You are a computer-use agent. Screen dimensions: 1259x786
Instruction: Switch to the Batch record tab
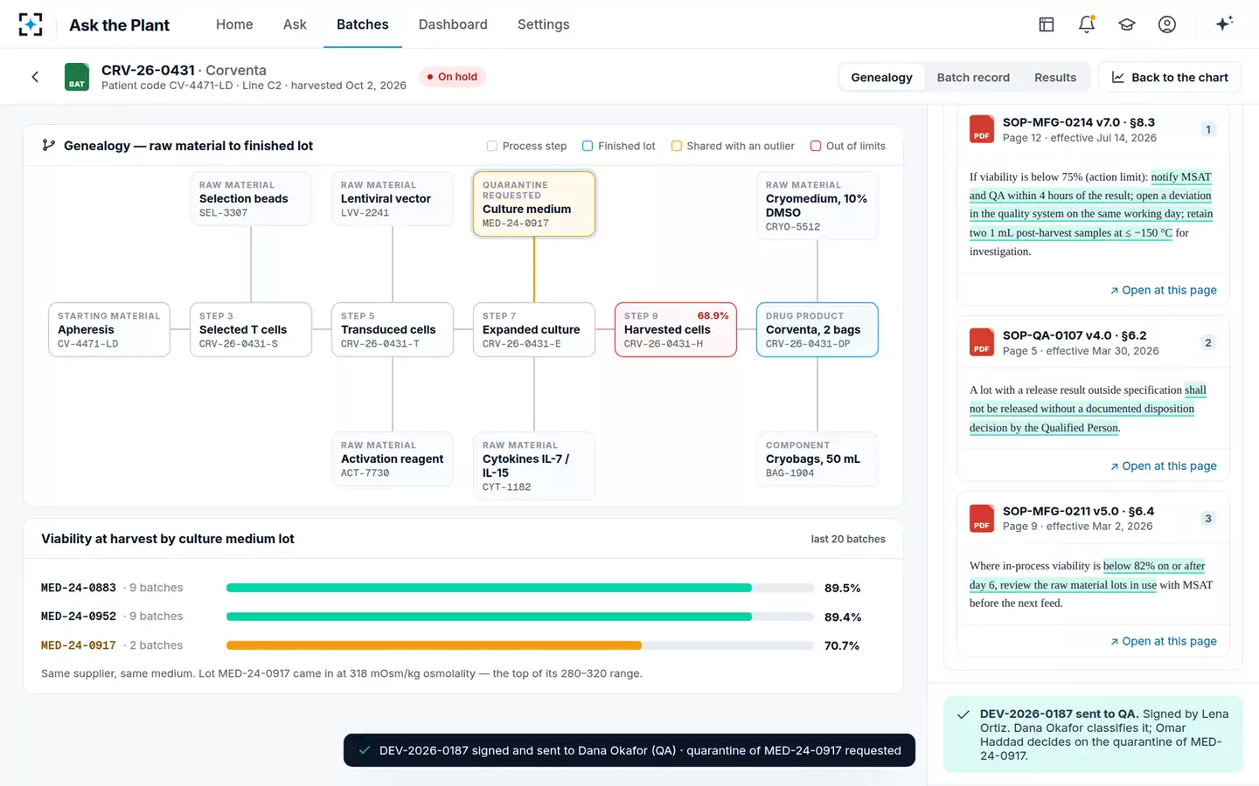[x=973, y=77]
